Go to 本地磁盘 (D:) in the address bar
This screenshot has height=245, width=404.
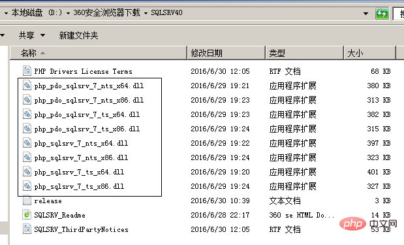[37, 12]
